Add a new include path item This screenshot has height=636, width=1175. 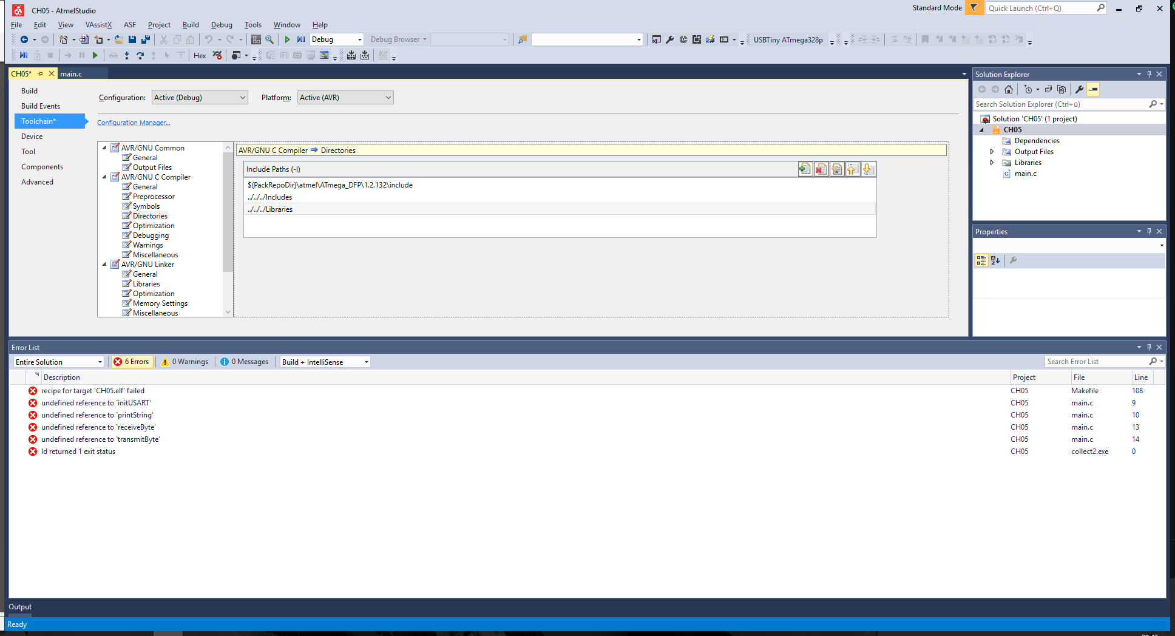(x=805, y=169)
